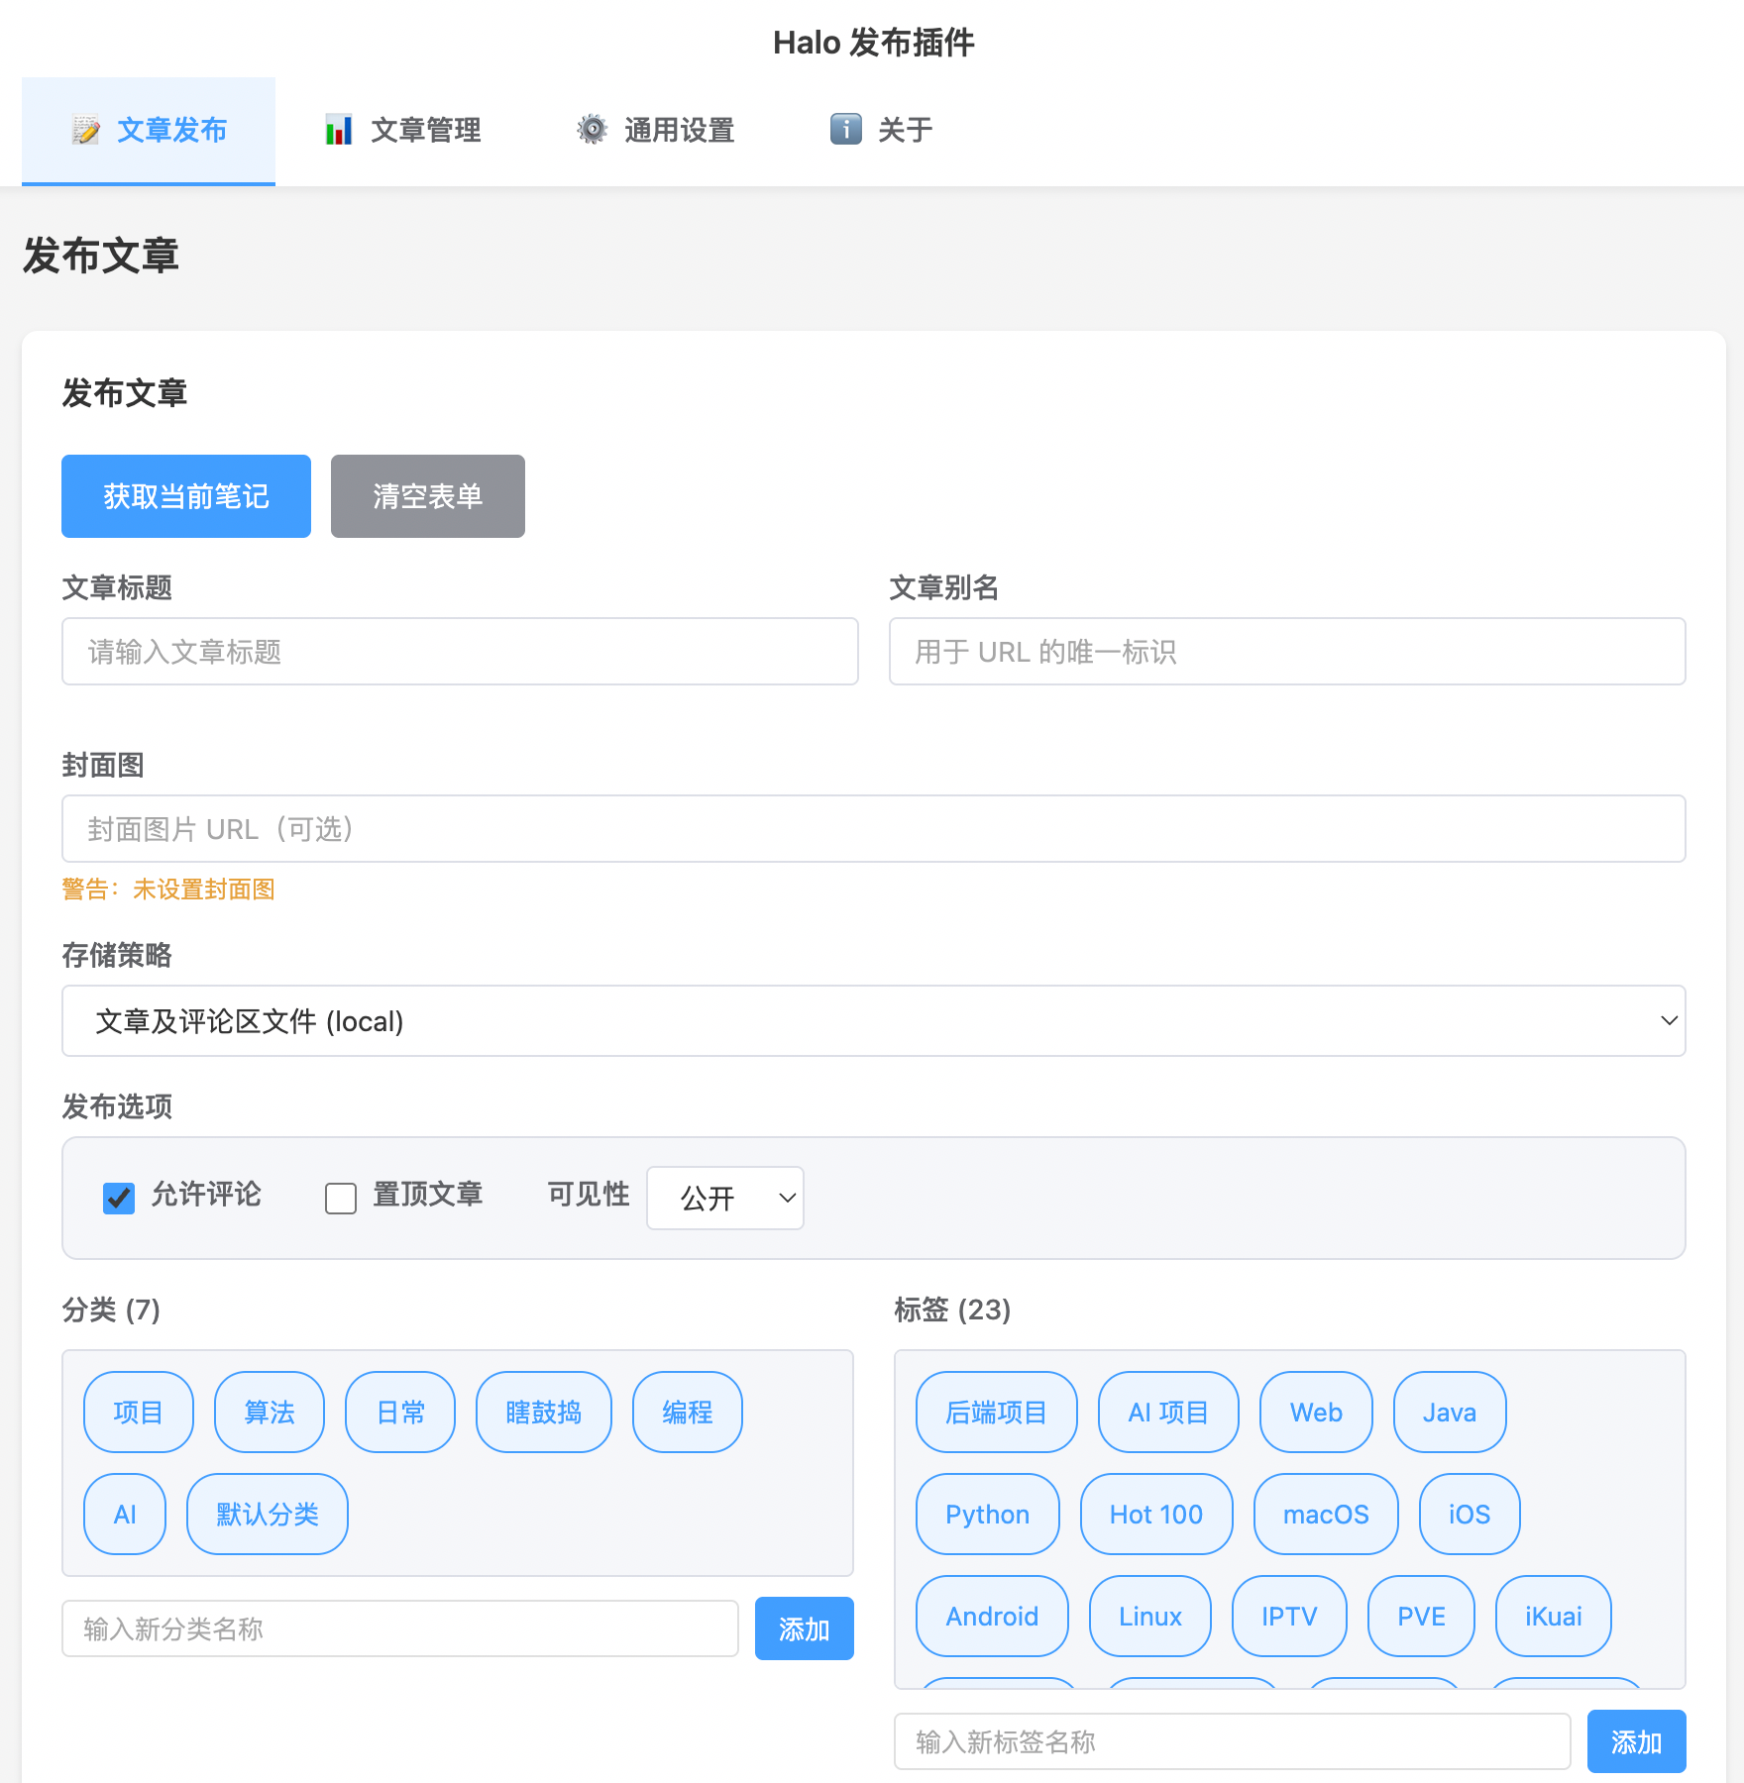Select the 项目 category chip
Image resolution: width=1744 pixels, height=1783 pixels.
[139, 1413]
